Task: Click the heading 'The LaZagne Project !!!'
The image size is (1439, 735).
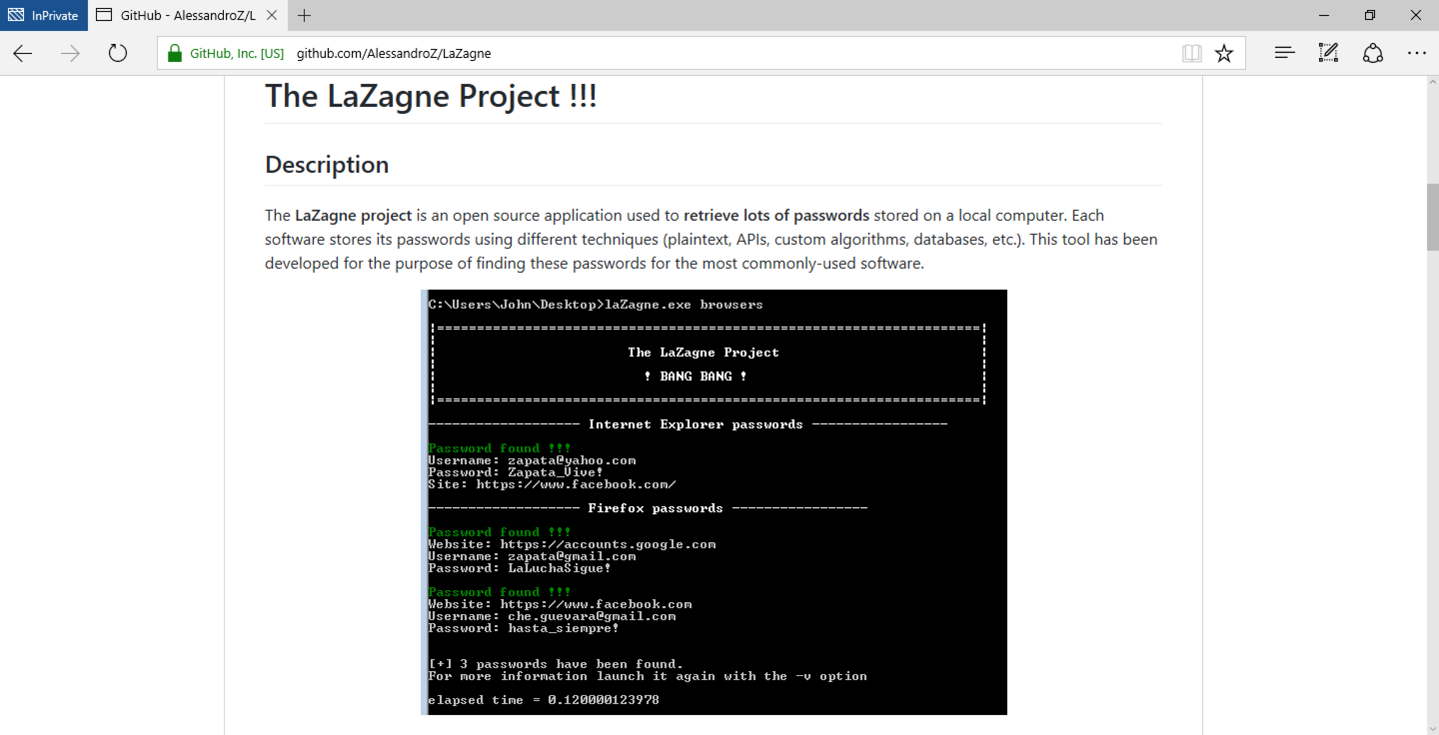Action: 431,96
